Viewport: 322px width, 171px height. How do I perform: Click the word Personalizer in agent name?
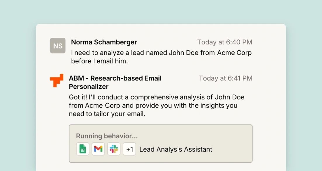(89, 87)
